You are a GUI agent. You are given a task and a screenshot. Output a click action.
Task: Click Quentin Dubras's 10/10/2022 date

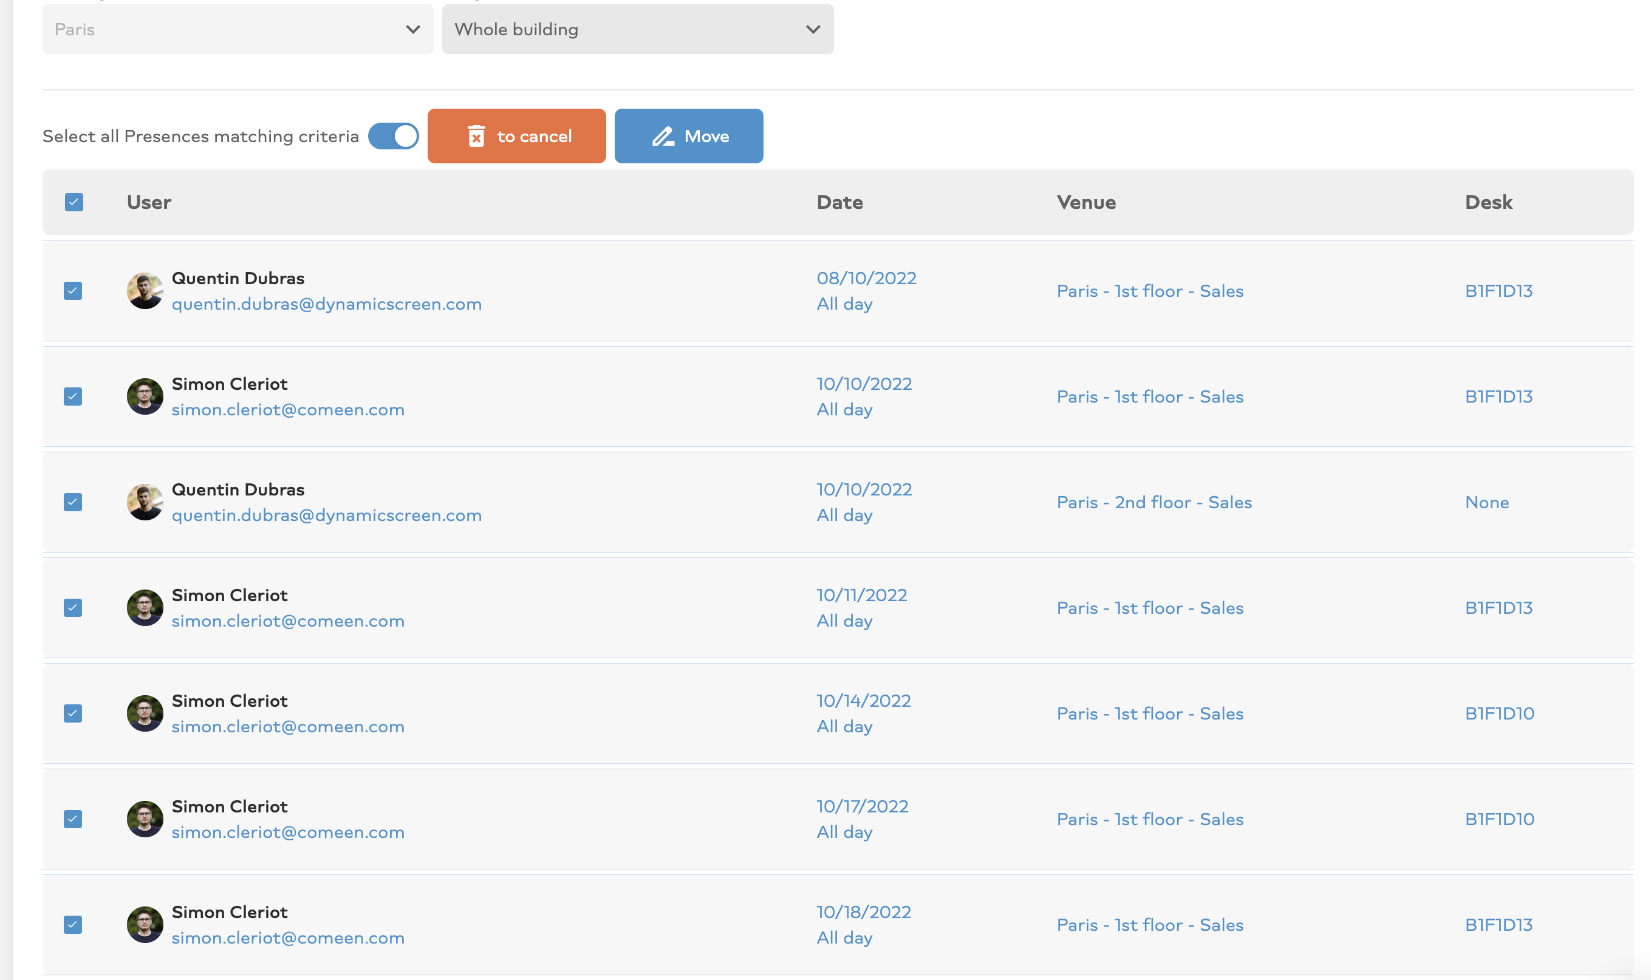click(864, 489)
